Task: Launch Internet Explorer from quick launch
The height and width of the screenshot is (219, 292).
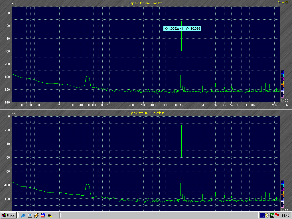Action: (x=23, y=215)
